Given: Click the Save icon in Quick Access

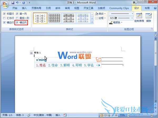Looking at the screenshot, I should coord(13,3).
